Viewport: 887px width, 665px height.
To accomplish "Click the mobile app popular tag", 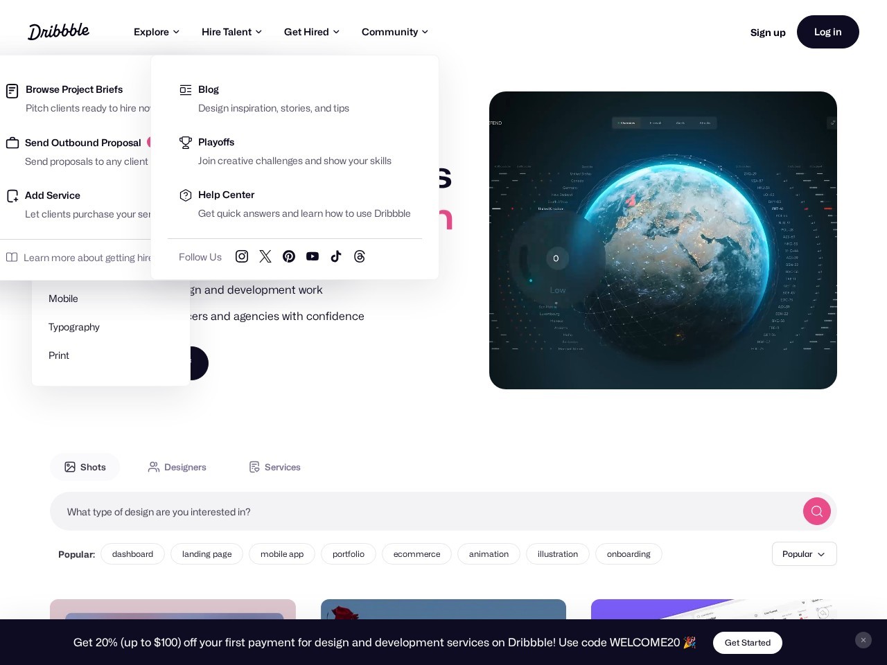I will click(282, 554).
